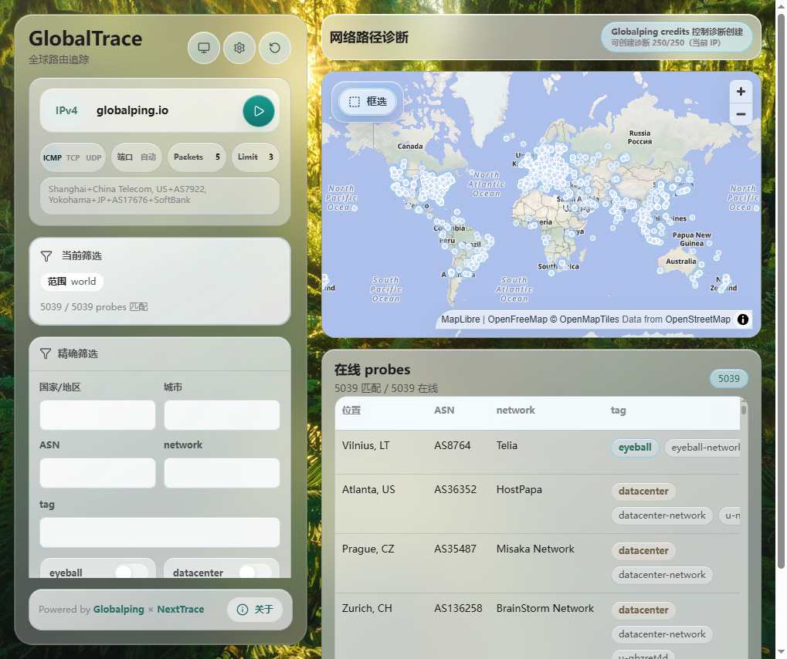Click the Limit 3 setting
This screenshot has width=787, height=659.
point(256,157)
